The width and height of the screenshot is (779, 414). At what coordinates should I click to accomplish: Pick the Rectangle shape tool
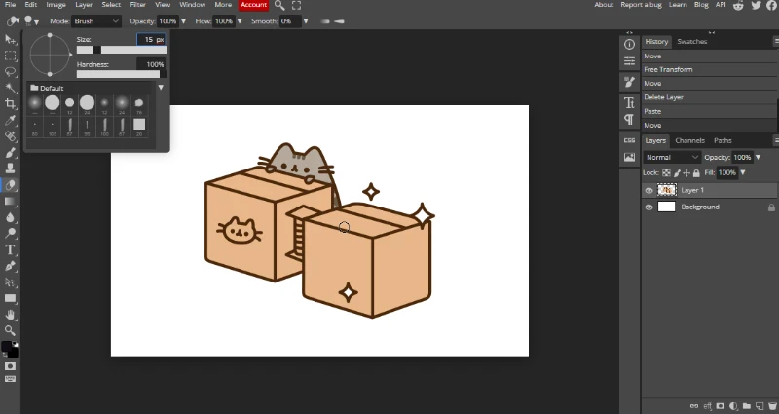[11, 298]
